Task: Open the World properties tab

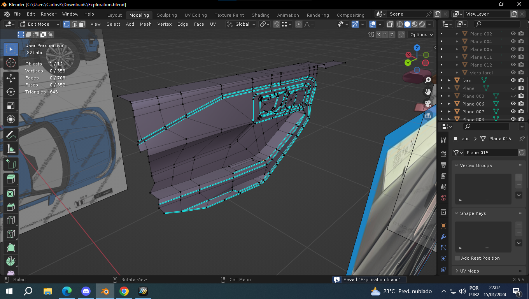Action: (x=443, y=198)
